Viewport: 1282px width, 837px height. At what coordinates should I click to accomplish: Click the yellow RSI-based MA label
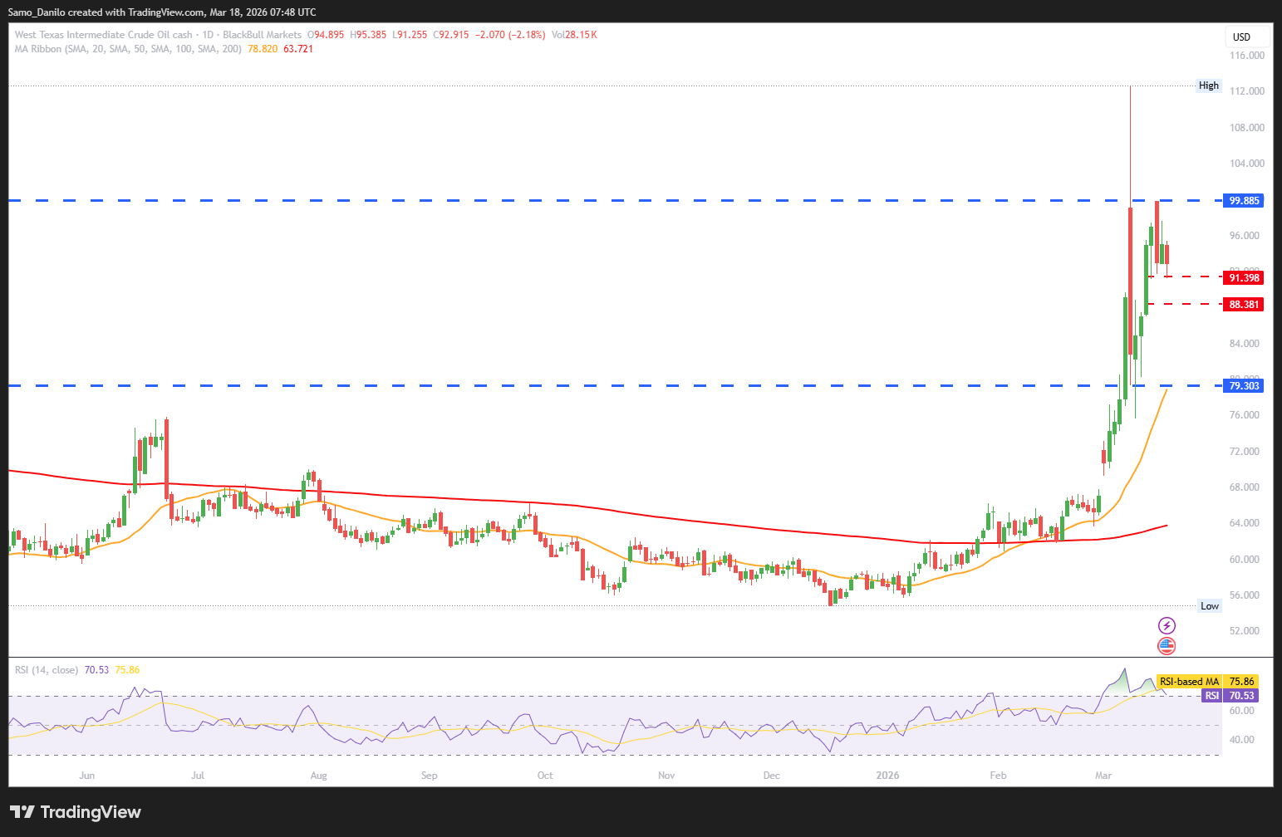pos(1189,682)
